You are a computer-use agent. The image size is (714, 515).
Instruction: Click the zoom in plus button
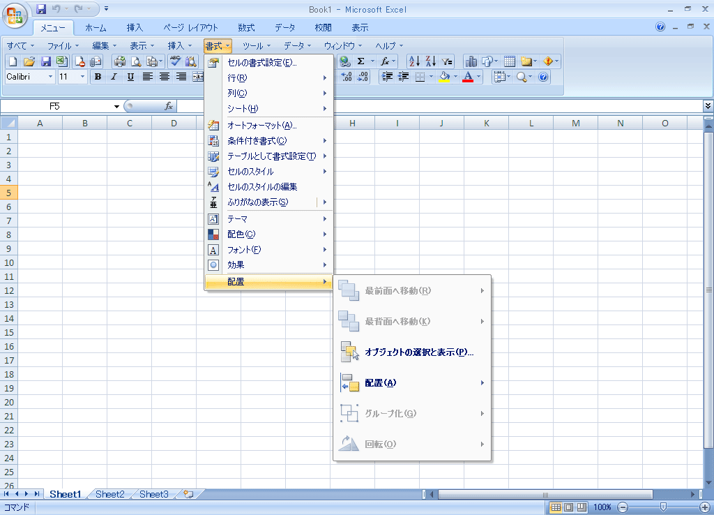[x=704, y=507]
